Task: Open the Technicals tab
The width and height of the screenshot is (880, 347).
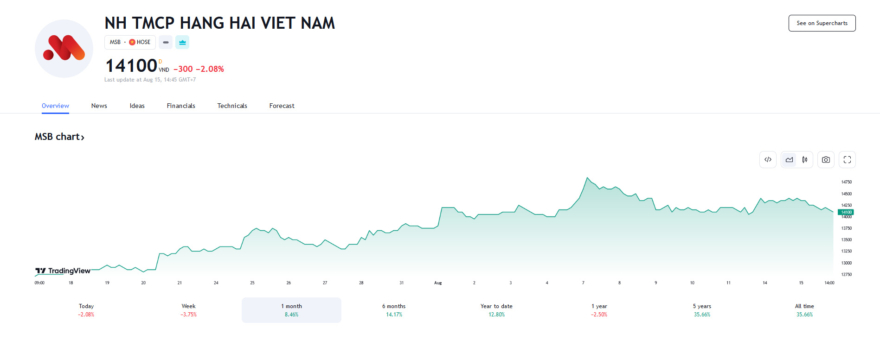Action: [x=232, y=106]
